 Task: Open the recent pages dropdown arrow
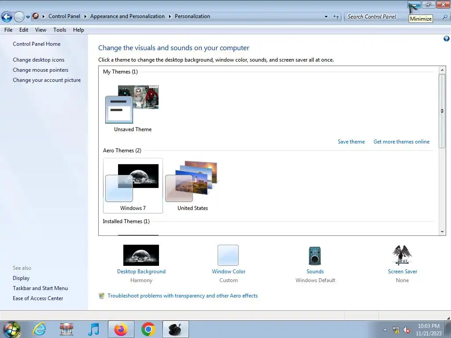point(28,17)
